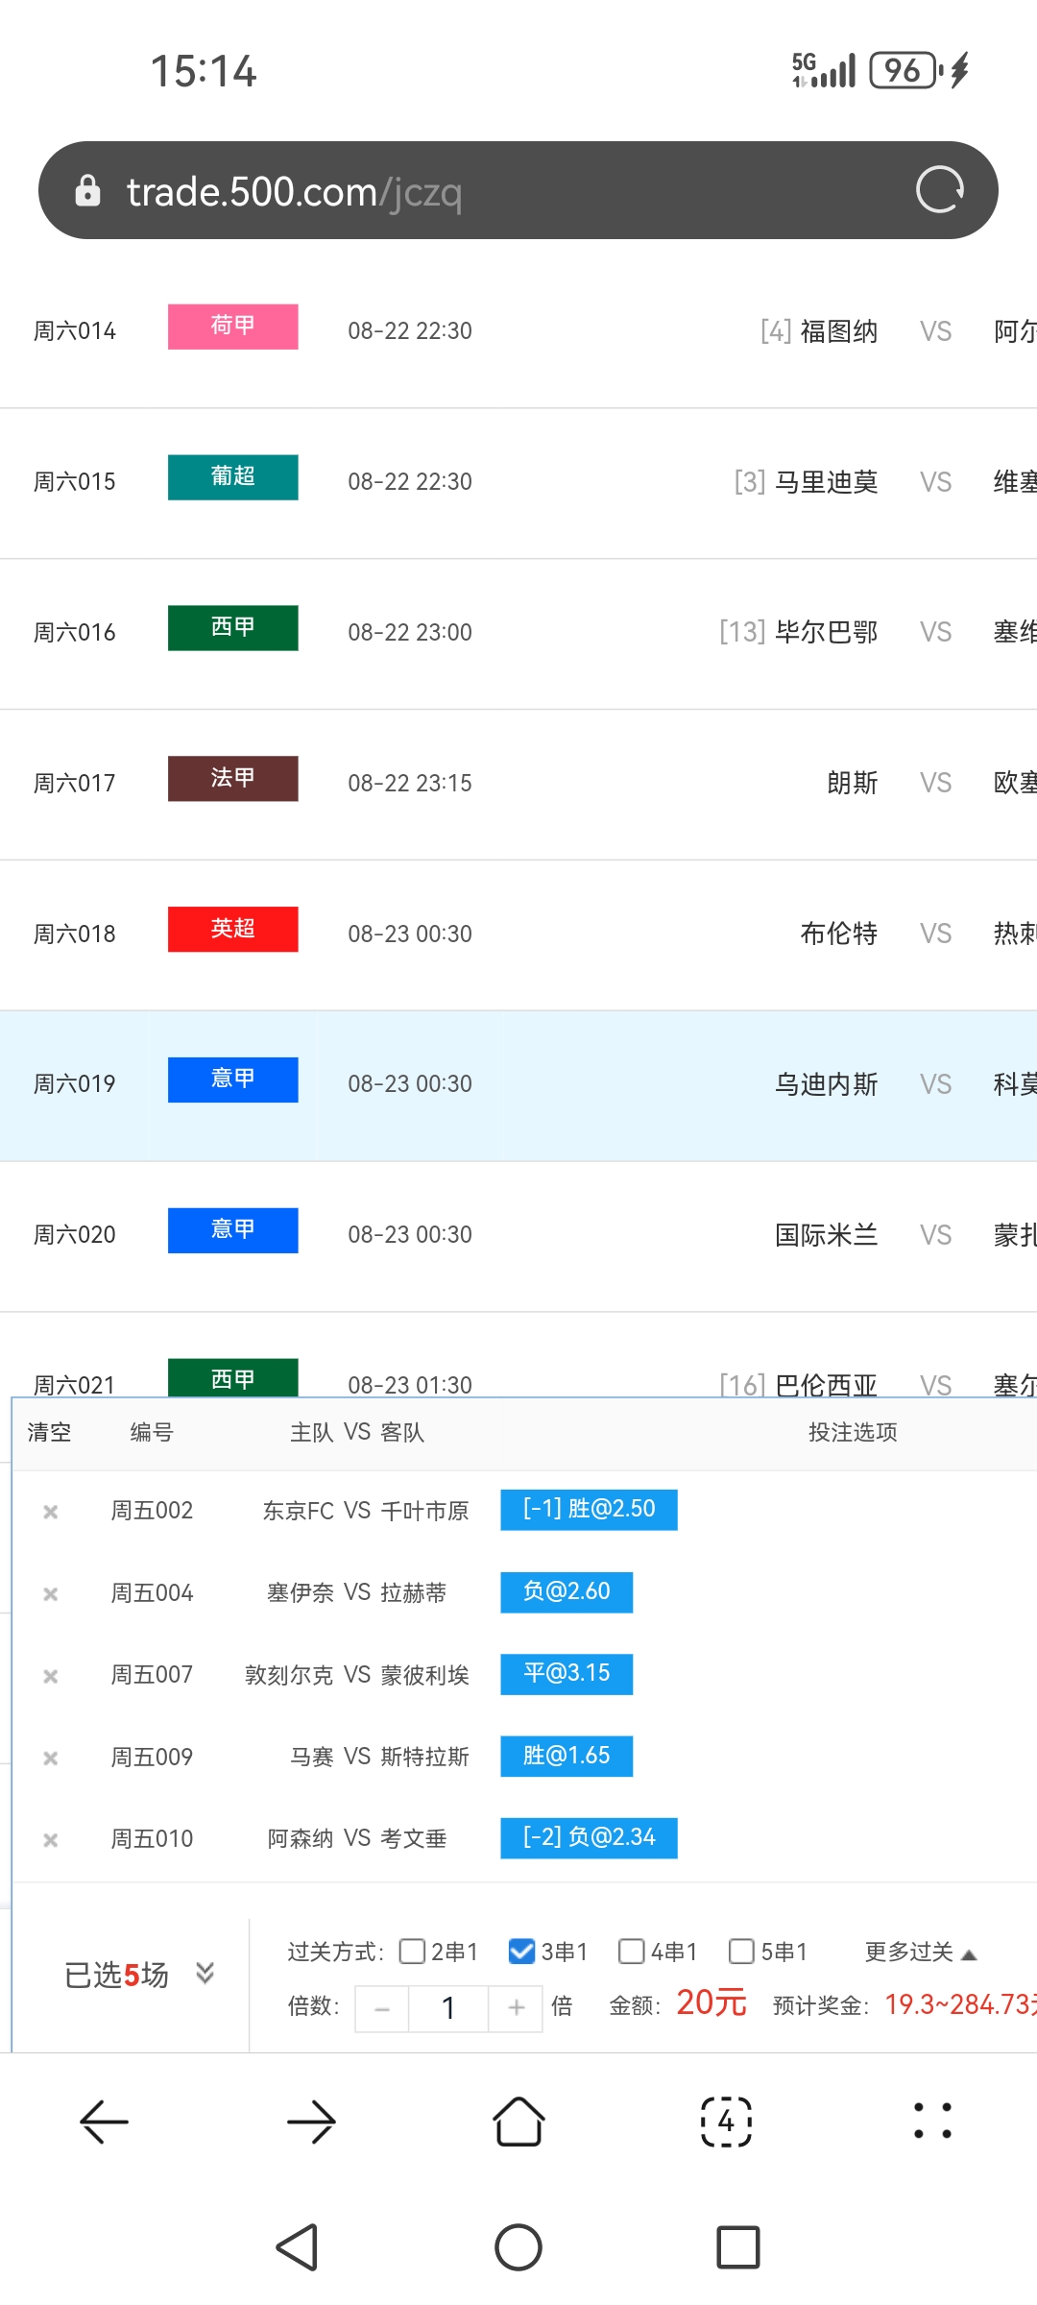Open team 马里迪莫 in row 周六015

tap(826, 482)
